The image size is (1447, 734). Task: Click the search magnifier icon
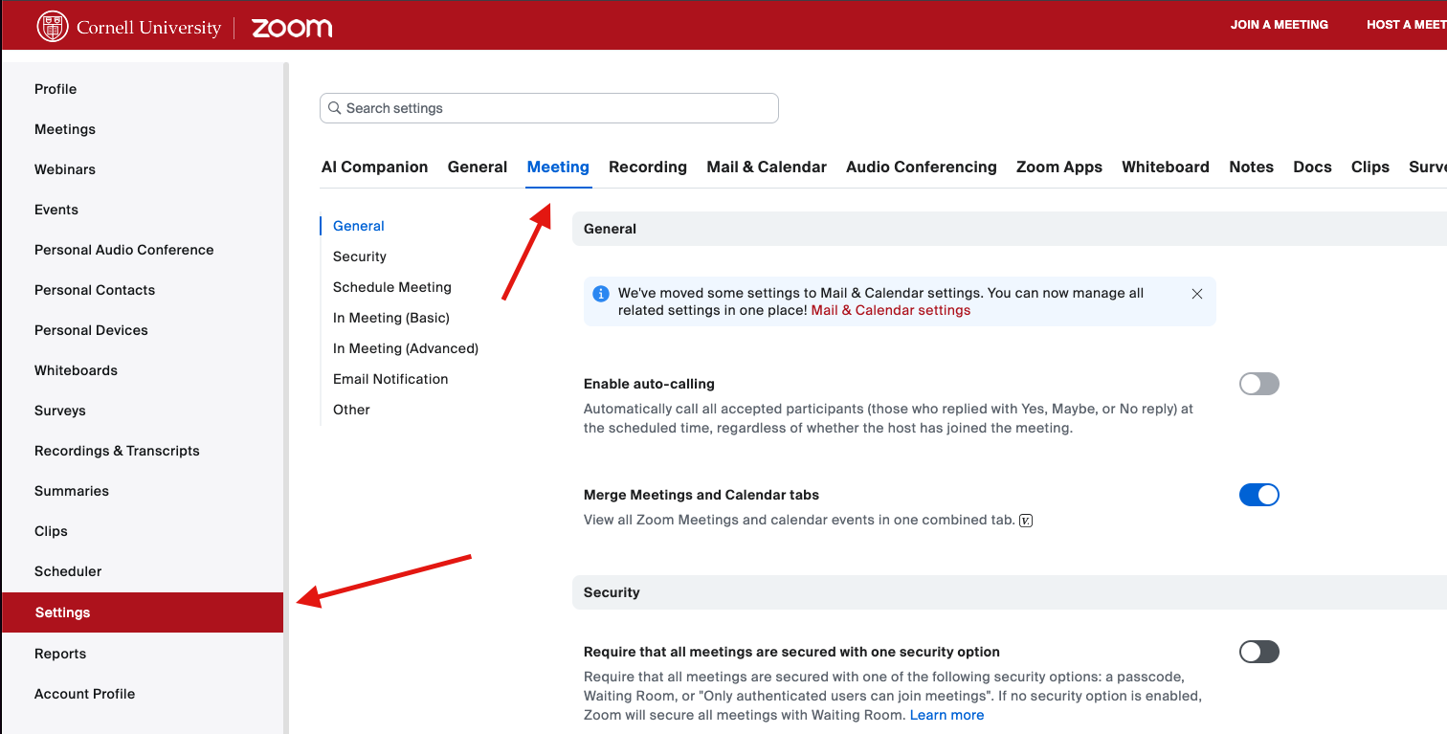pos(334,108)
